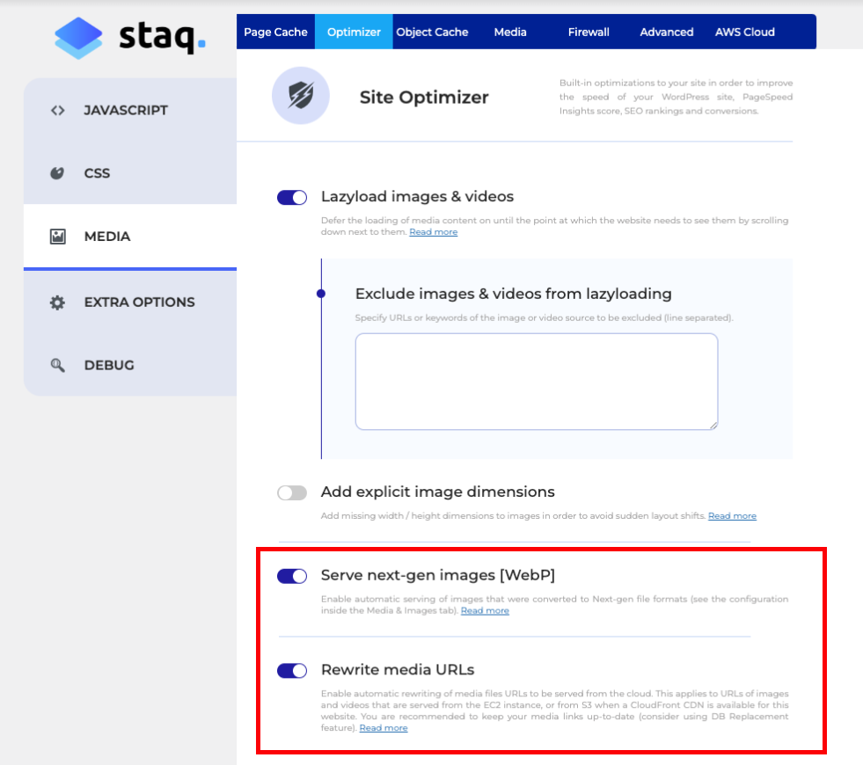
Task: Click the blue timeline dot beside Exclude section
Action: click(x=320, y=294)
